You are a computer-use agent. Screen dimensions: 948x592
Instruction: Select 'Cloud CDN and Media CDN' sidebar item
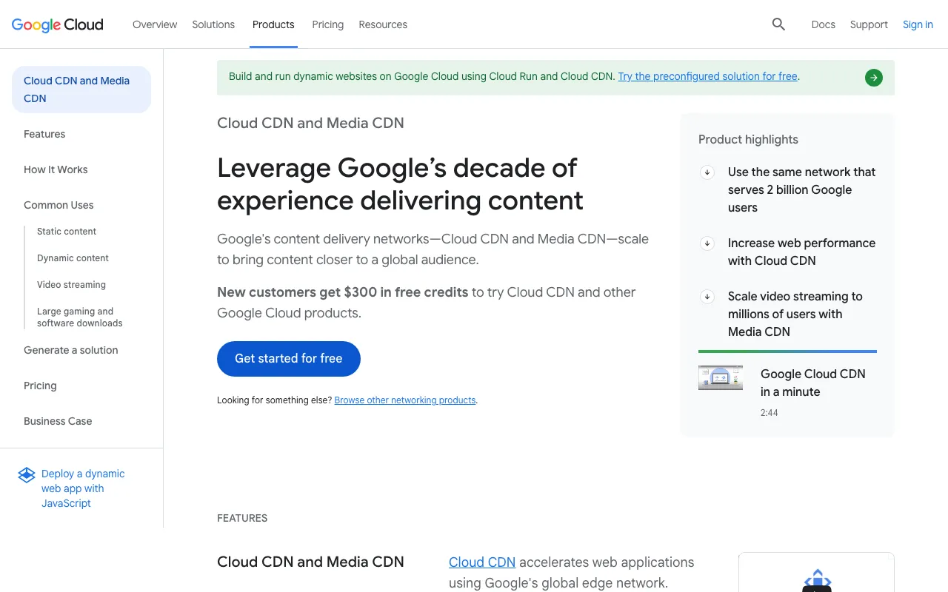point(81,90)
